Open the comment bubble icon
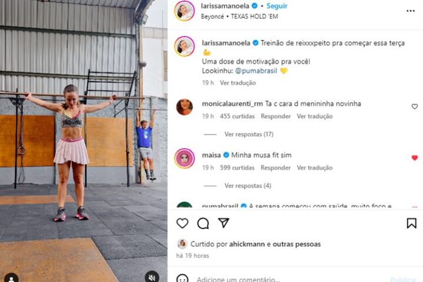This screenshot has width=423, height=282. [203, 223]
